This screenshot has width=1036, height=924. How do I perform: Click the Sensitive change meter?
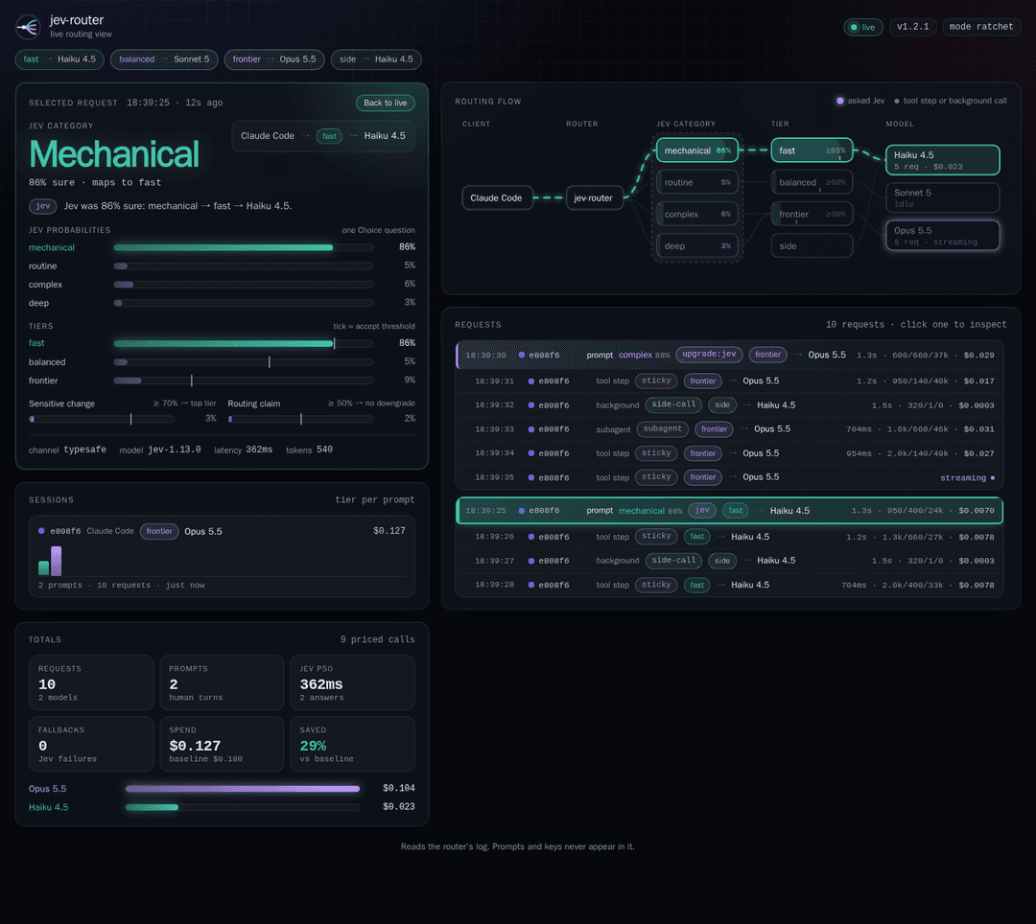click(x=102, y=419)
